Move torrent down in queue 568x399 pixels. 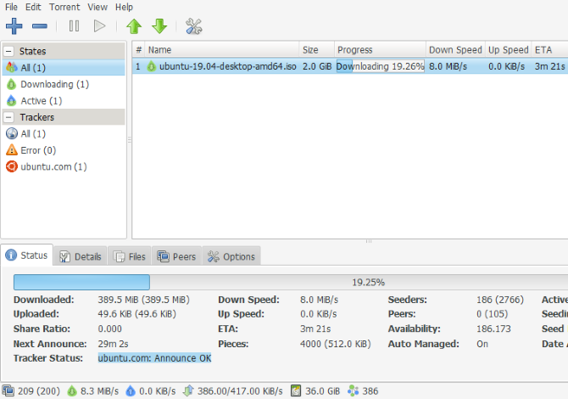[x=159, y=26]
